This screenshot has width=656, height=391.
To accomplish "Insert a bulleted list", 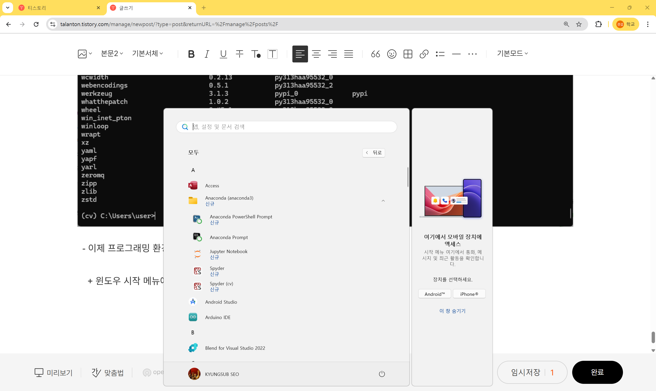I will [x=440, y=54].
